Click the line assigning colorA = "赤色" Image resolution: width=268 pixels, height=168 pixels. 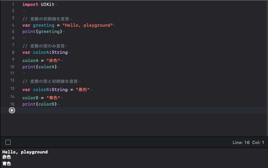click(41, 60)
